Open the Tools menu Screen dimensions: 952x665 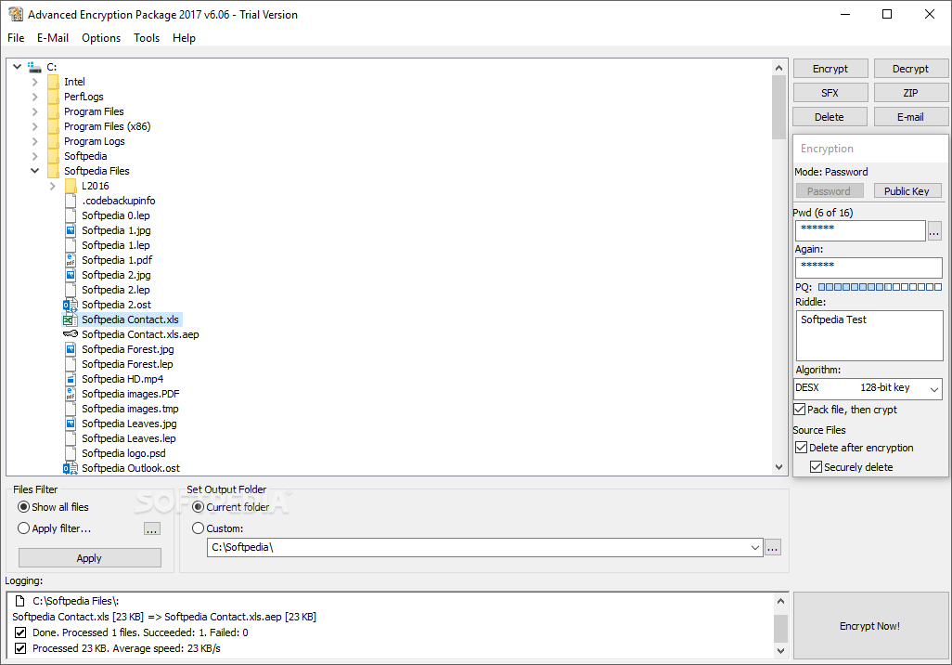click(147, 38)
